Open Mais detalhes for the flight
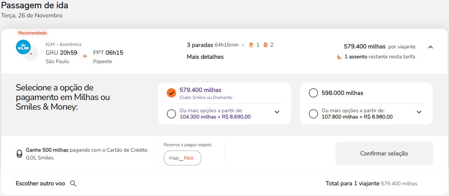This screenshot has height=196, width=449. click(205, 57)
